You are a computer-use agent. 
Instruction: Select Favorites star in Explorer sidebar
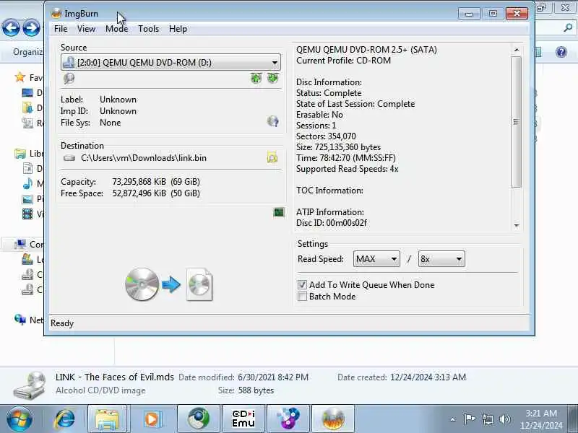click(20, 77)
